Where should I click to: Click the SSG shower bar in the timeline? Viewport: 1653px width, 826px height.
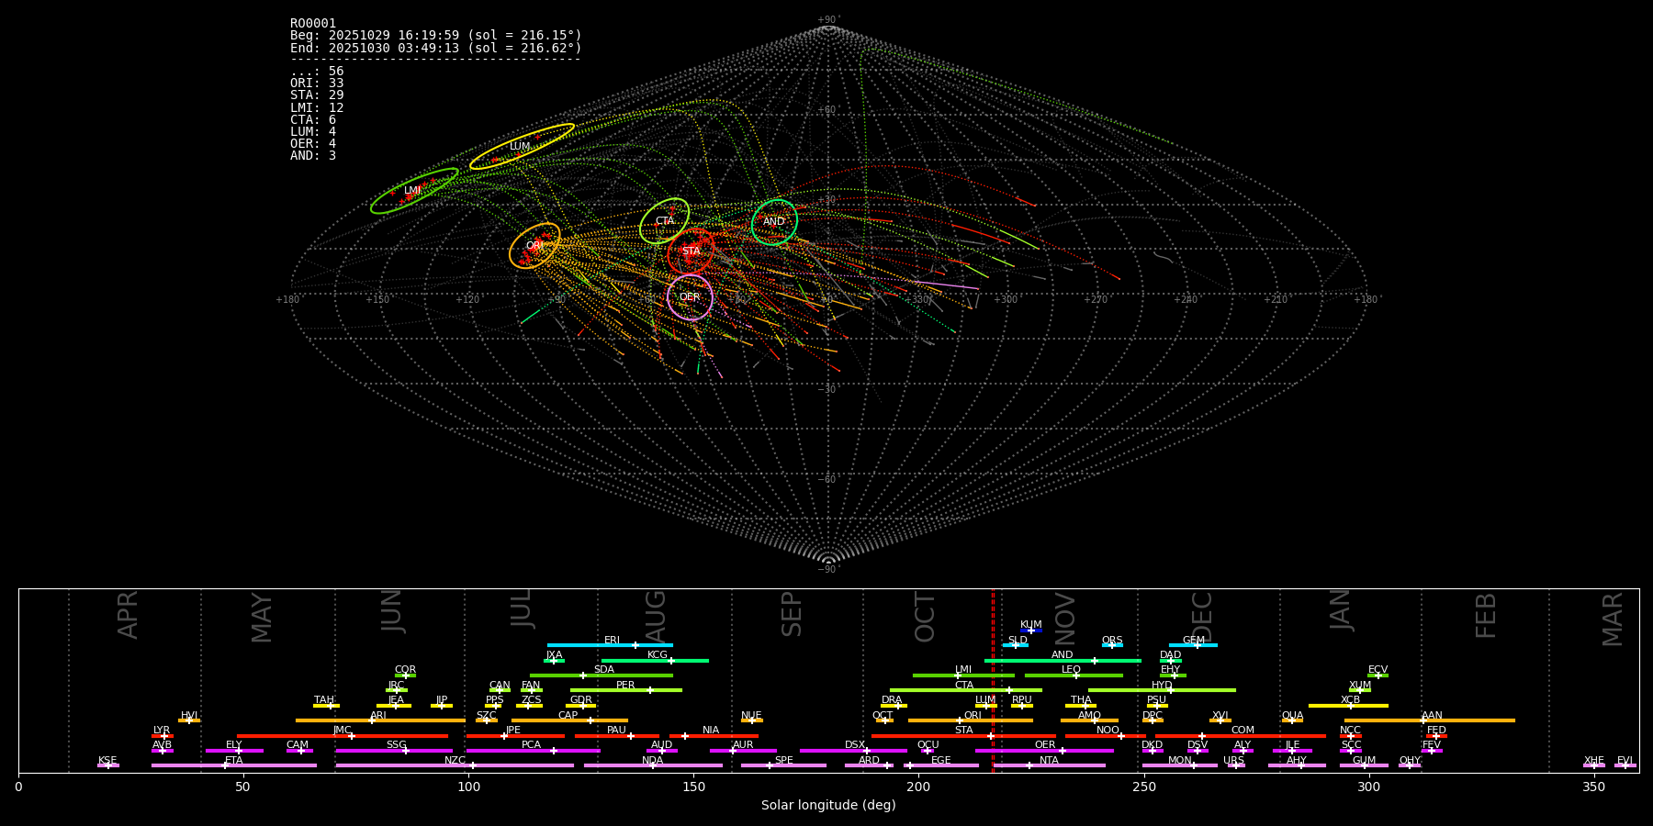[394, 751]
